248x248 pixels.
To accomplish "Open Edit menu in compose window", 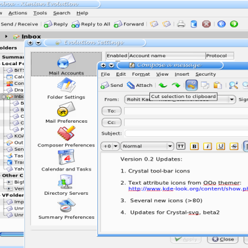I will 121,74.
